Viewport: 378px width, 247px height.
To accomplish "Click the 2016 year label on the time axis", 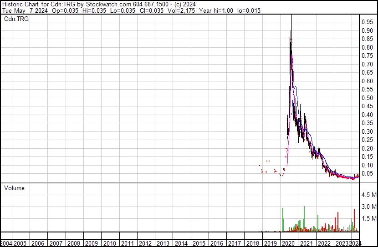I will [217, 243].
